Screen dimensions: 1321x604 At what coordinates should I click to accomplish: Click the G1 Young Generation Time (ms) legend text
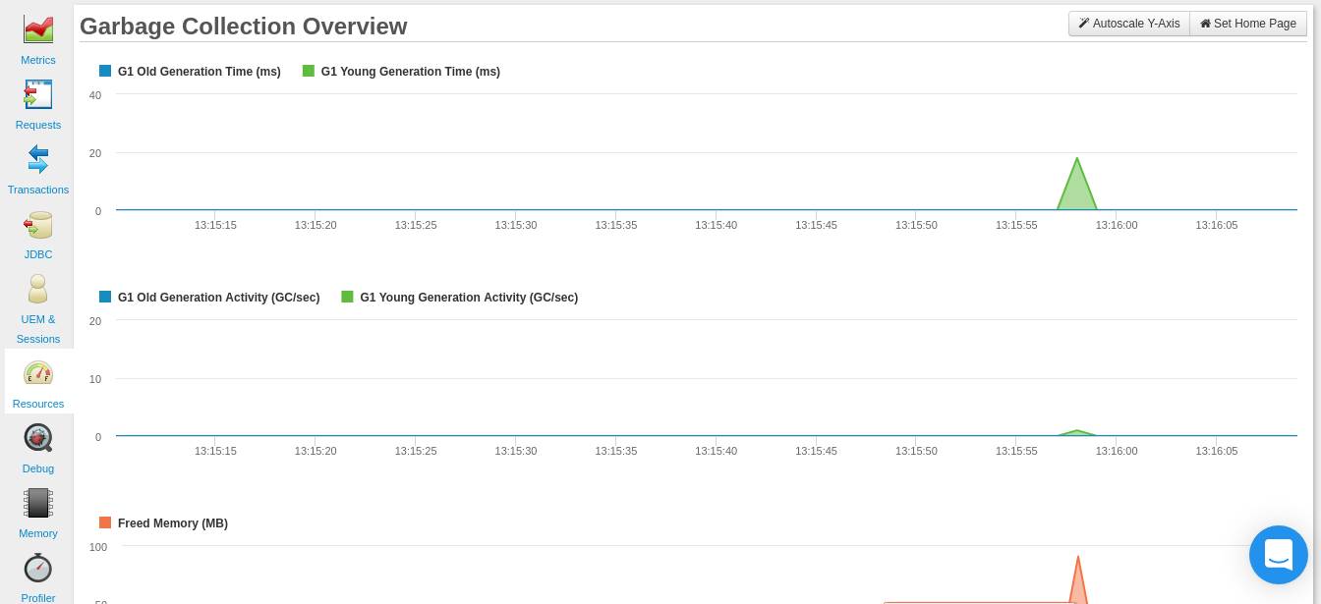point(411,72)
